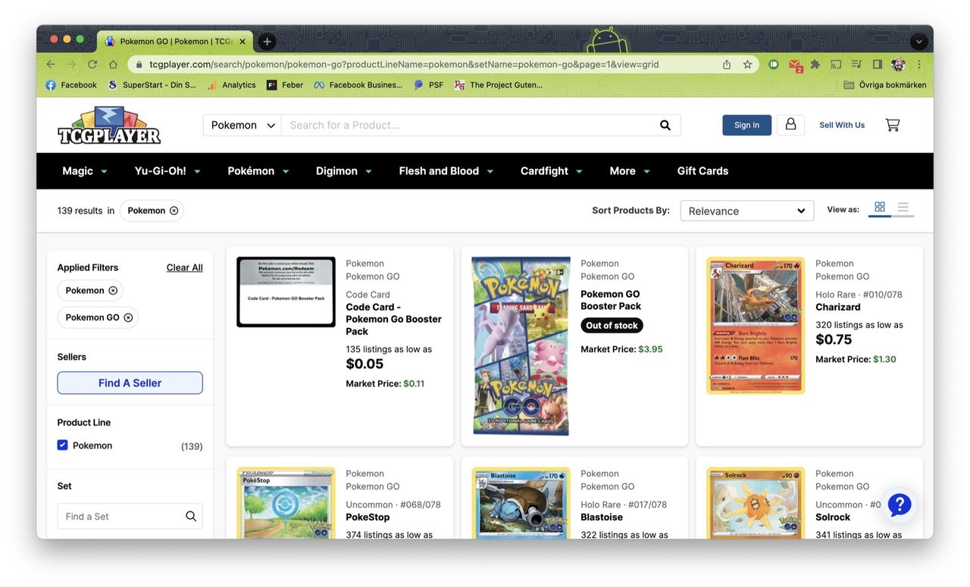The width and height of the screenshot is (970, 587).
Task: Switch to list view icon
Action: 903,208
